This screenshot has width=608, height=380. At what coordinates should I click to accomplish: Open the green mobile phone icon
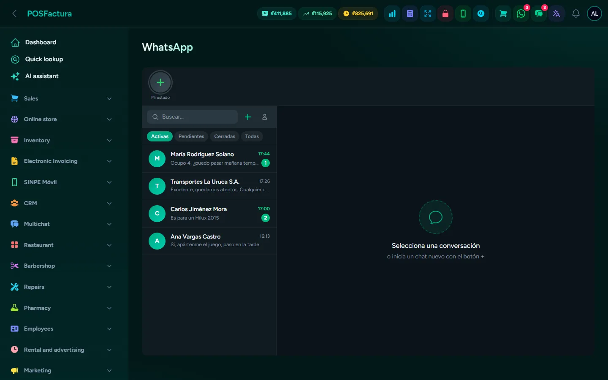[x=463, y=14]
